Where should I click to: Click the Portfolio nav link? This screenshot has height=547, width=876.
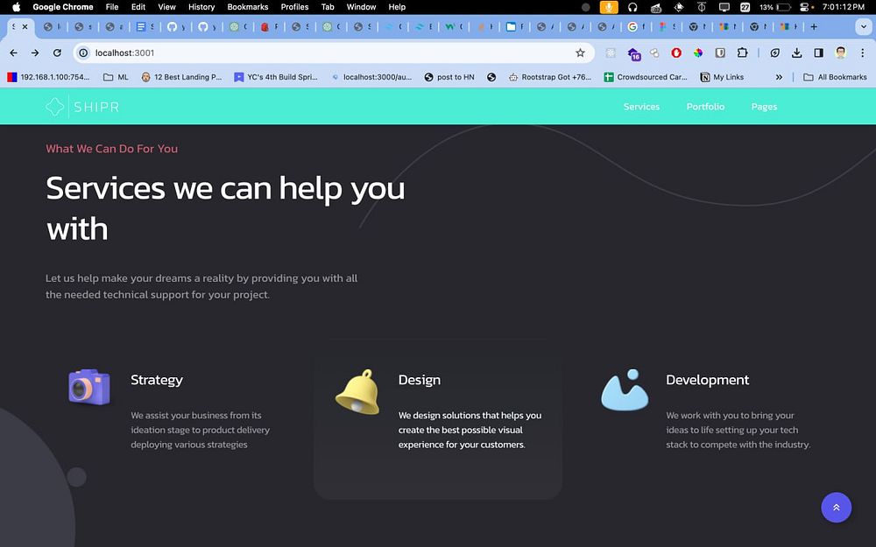[705, 107]
